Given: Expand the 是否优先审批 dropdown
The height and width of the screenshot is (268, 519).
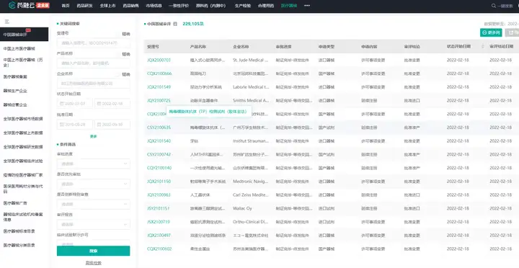Looking at the screenshot, I should tap(93, 184).
